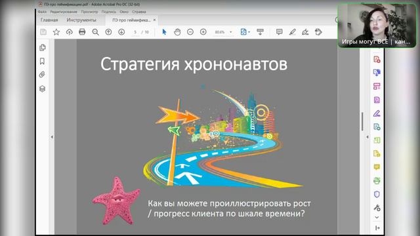The image size is (420, 236).
Task: Open the bookmarks panel
Action: point(42,61)
